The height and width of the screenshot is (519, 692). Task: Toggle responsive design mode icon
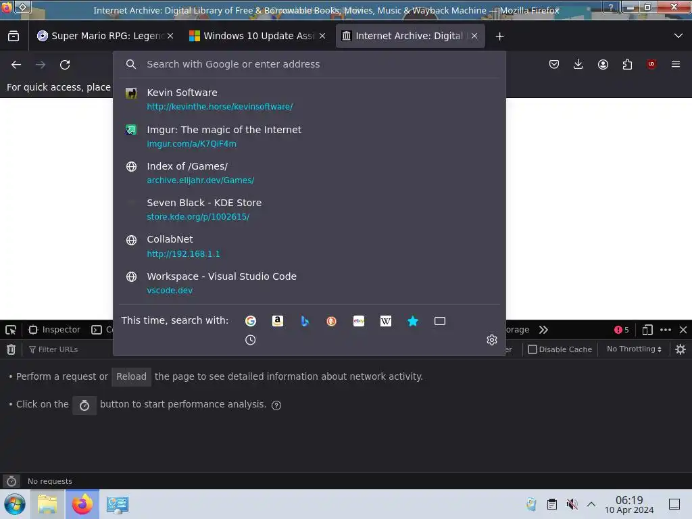(x=647, y=330)
